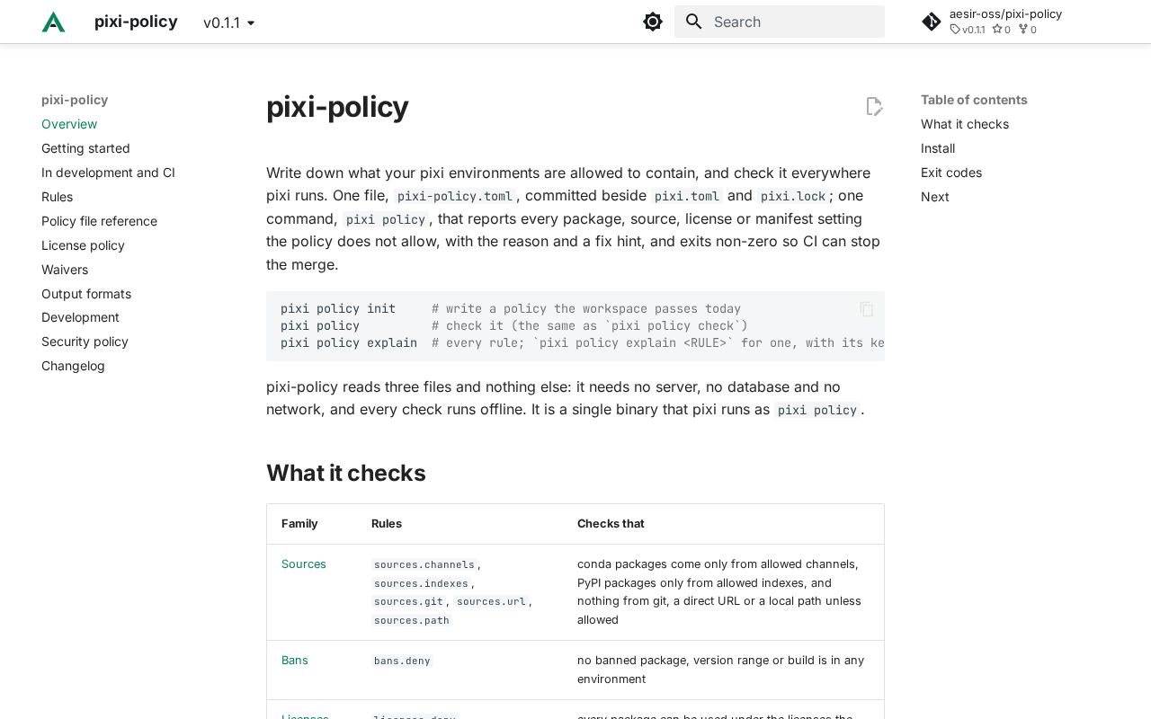Screen dimensions: 1151x719
Task: View the Changelog page
Action: (73, 366)
